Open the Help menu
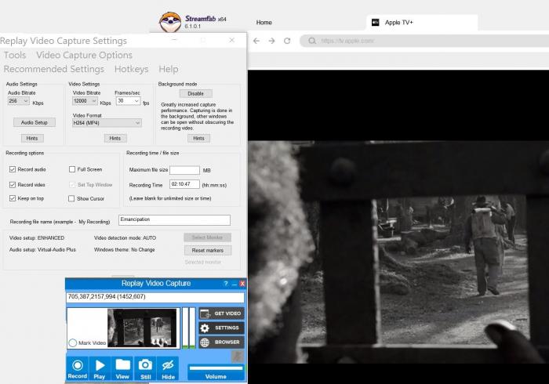The image size is (549, 384). pyautogui.click(x=169, y=69)
